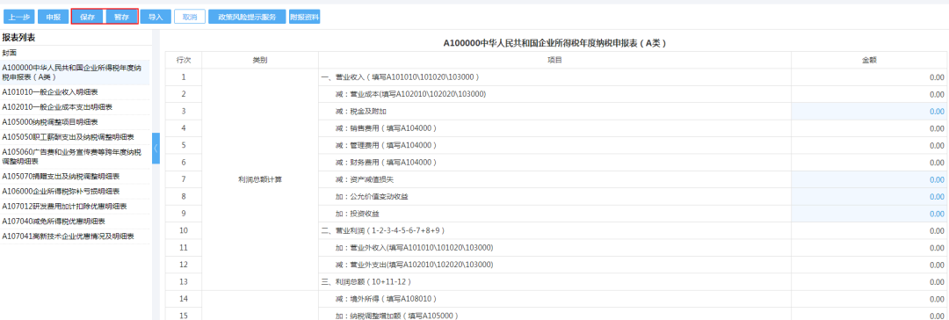
Task: Click the A100000 form title heading
Action: (x=554, y=43)
